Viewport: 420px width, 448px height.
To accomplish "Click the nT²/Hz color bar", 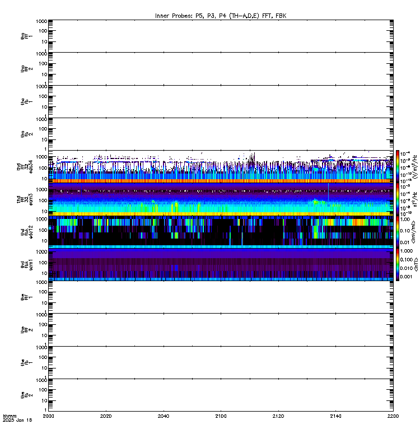I will [x=398, y=199].
